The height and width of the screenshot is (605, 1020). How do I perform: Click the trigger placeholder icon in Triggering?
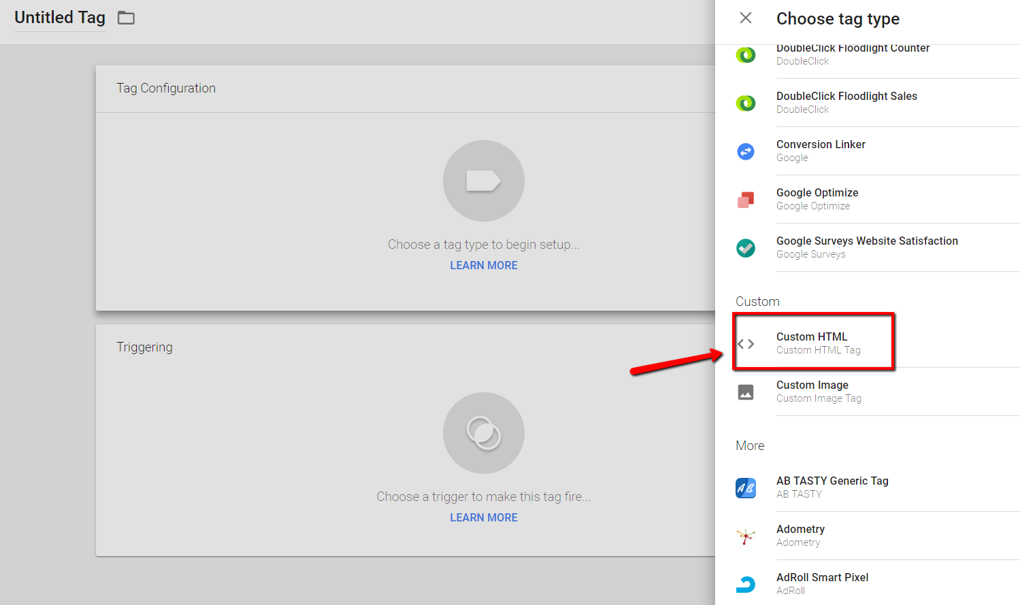484,433
